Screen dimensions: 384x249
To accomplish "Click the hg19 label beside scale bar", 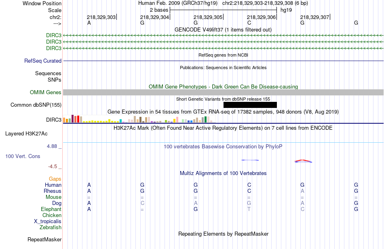I will coord(286,10).
